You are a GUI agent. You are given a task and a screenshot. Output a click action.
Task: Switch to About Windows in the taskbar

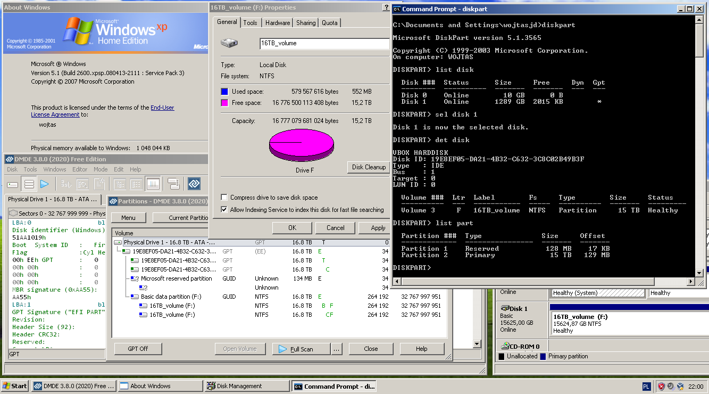pyautogui.click(x=160, y=386)
